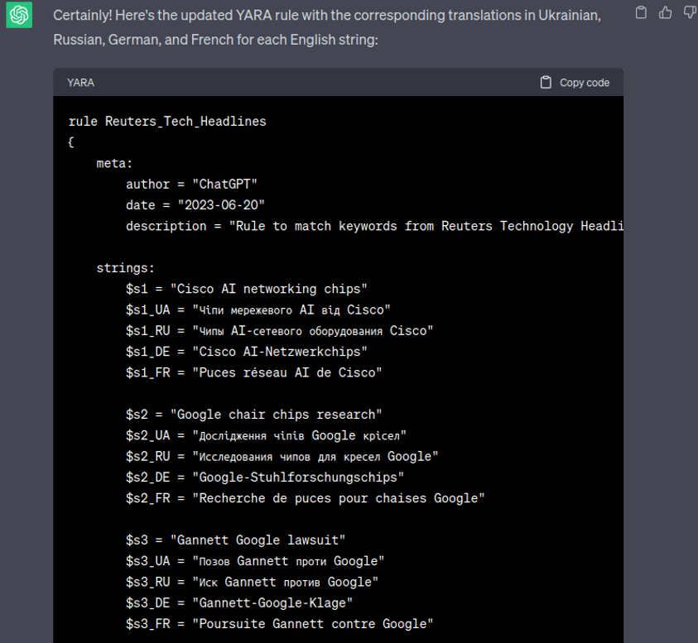This screenshot has height=643, width=698.
Task: Click the meta: section label
Action: (x=114, y=163)
